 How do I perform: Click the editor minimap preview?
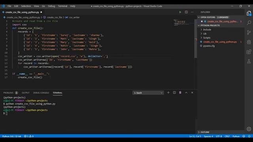(x=183, y=22)
